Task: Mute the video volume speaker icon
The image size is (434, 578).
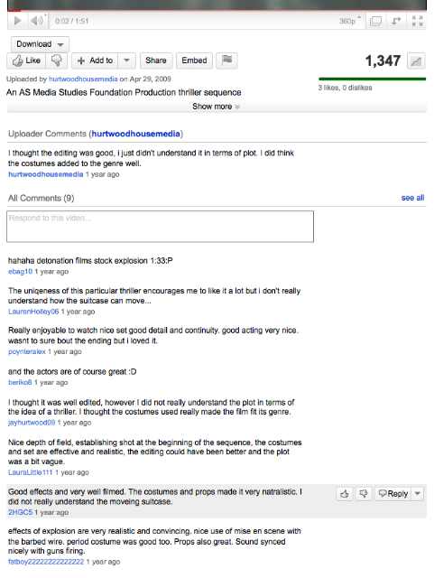Action: coord(37,21)
